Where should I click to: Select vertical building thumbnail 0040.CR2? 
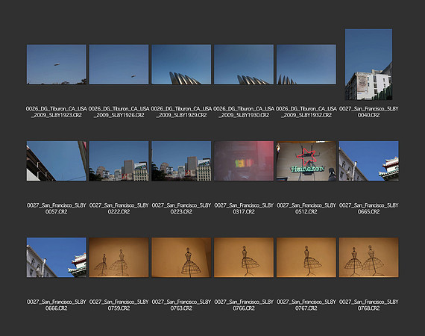coord(368,65)
